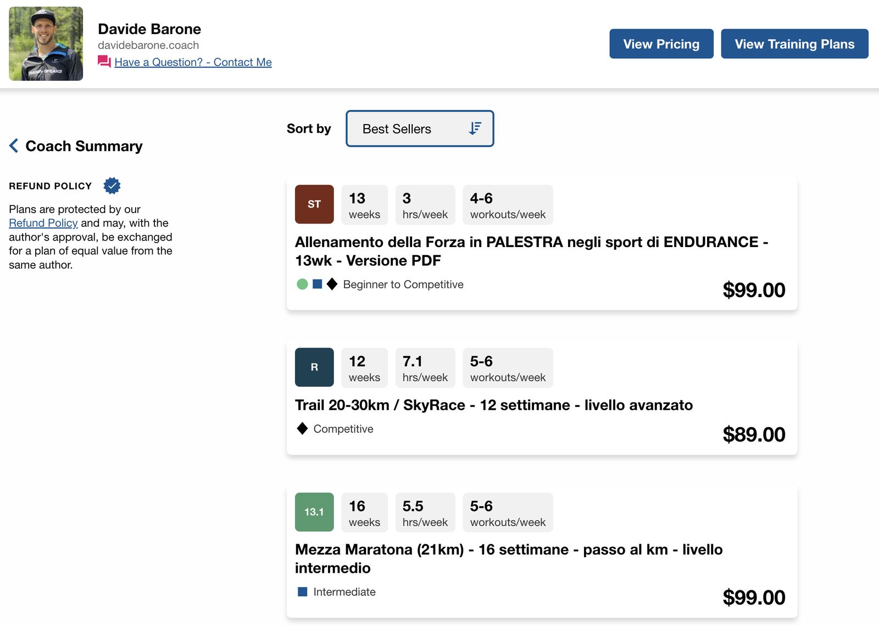Image resolution: width=879 pixels, height=626 pixels.
Task: Click Davide Barone's profile photo
Action: (x=46, y=44)
